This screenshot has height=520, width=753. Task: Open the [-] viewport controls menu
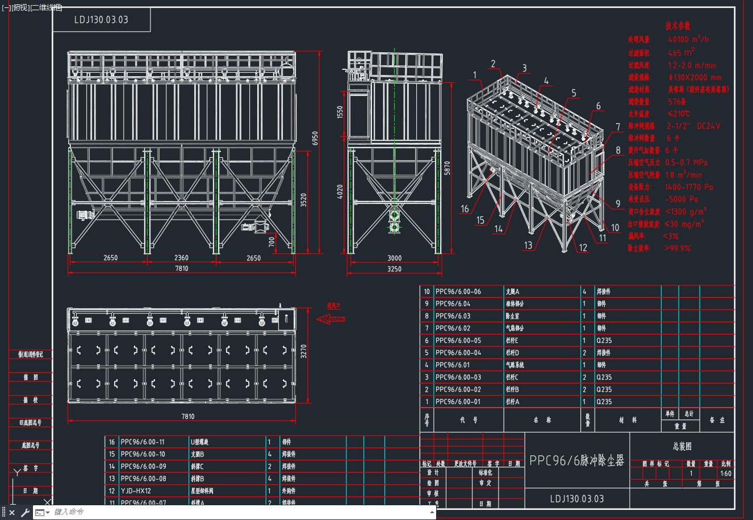(x=6, y=7)
